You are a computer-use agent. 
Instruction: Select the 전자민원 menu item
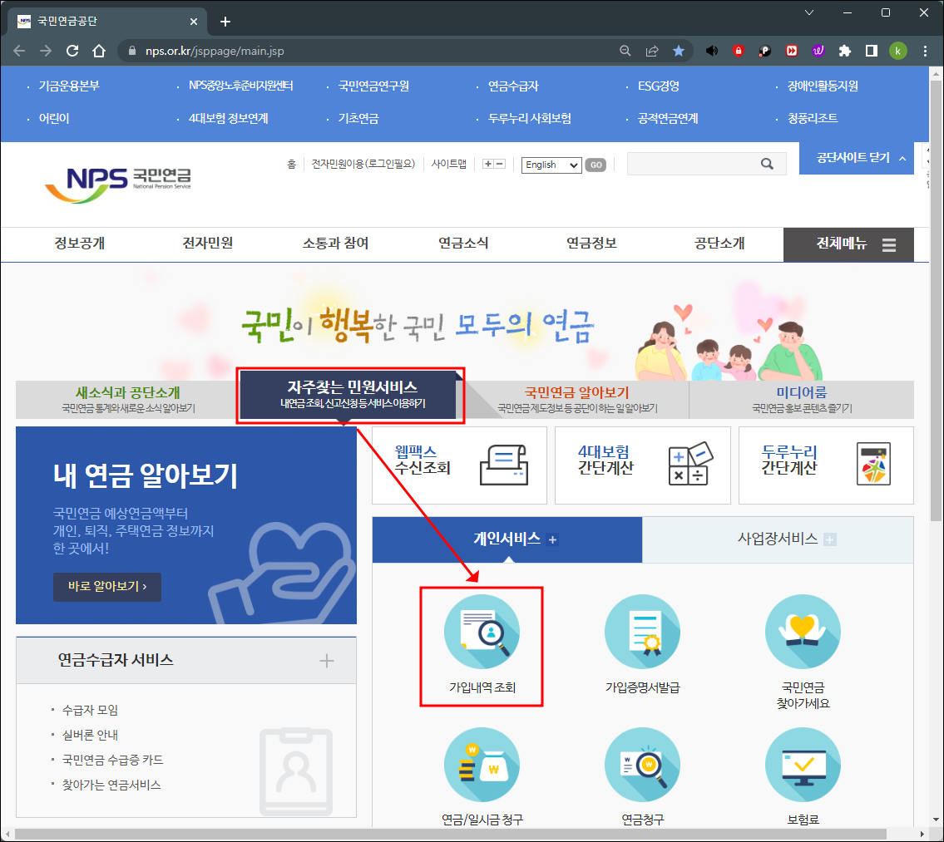[206, 244]
